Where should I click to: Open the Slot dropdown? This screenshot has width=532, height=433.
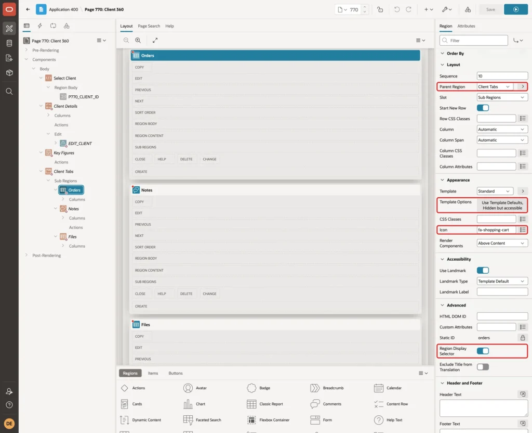502,97
